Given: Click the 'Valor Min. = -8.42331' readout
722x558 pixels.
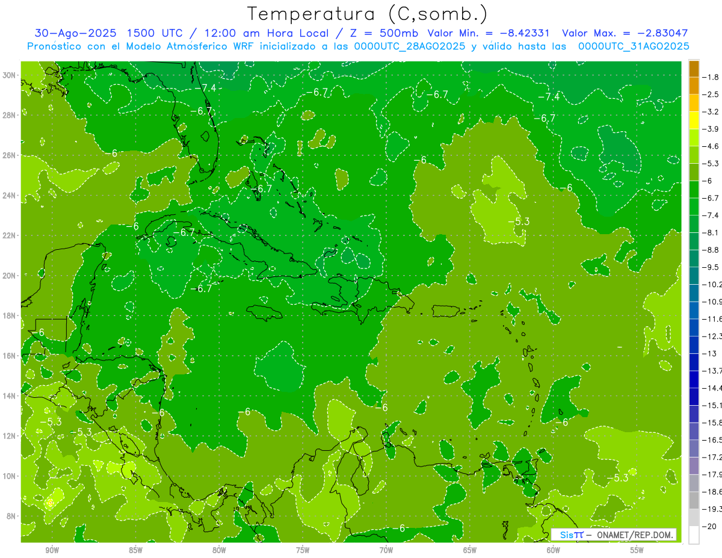Looking at the screenshot, I should tap(489, 33).
